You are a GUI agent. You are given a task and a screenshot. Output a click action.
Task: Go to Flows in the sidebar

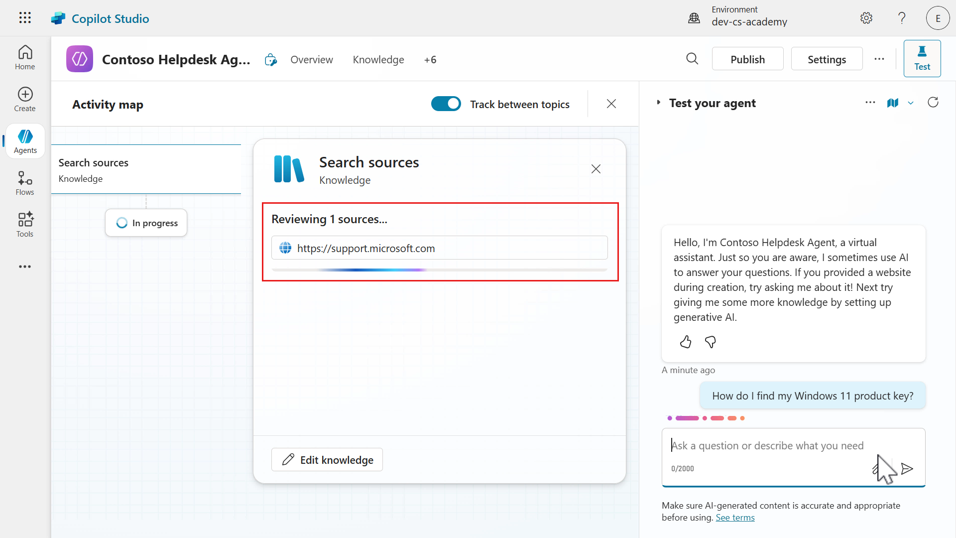tap(25, 183)
